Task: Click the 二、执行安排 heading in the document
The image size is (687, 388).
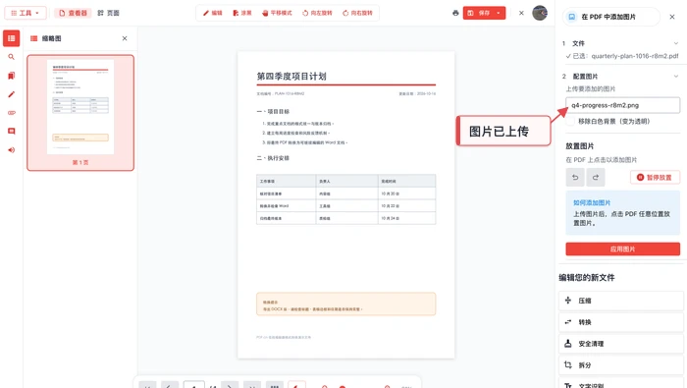Action: [x=273, y=158]
